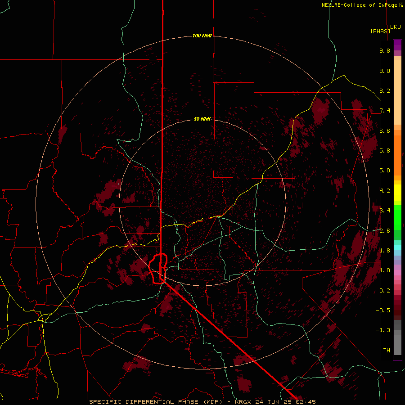Click the 24 JUN 25 date stamp
405x405 pixels.
tap(274, 402)
